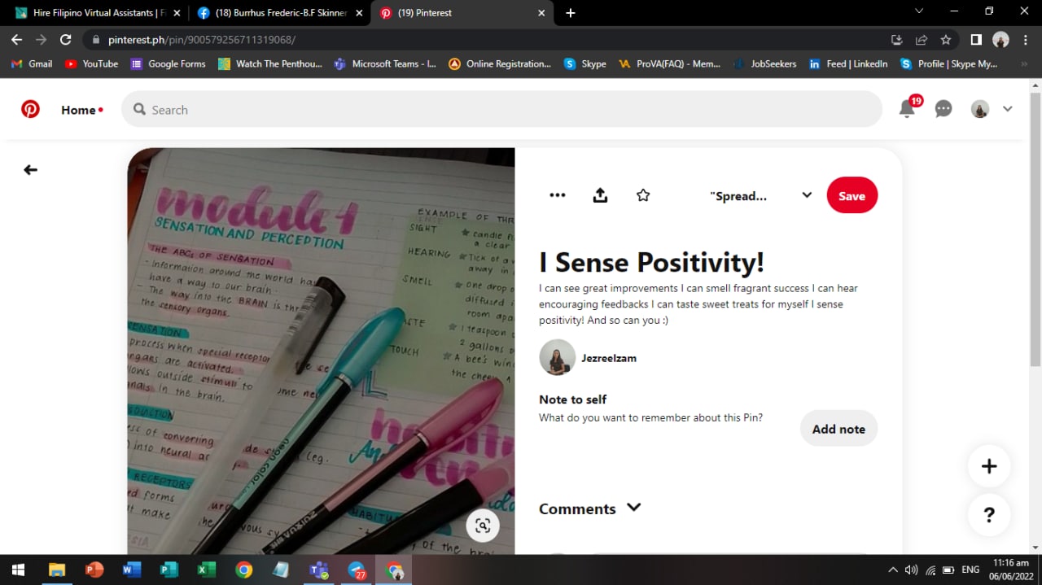The height and width of the screenshot is (585, 1042).
Task: Click the page vertical scrollbar
Action: click(1035, 231)
